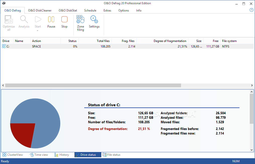Sort by Free column header
This screenshot has width=255, height=164.
click(212, 41)
